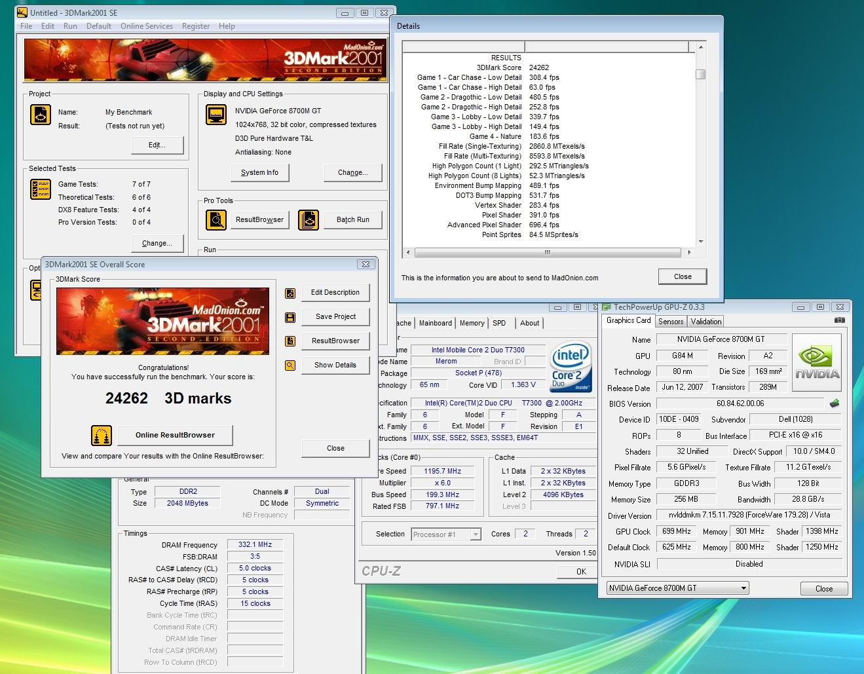Viewport: 864px width, 674px height.
Task: Click the 3DMark2001 banner in main window
Action: (x=205, y=60)
